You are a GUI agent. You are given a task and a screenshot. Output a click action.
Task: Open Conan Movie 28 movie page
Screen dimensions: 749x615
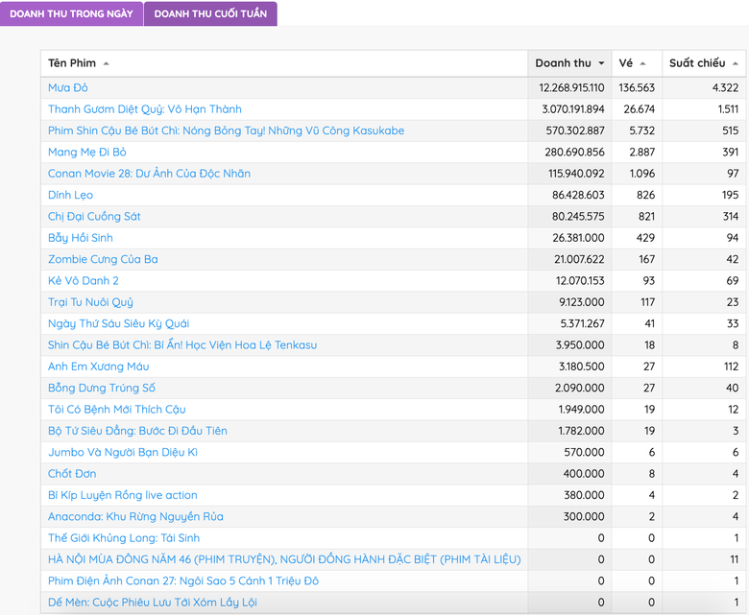[x=149, y=174]
